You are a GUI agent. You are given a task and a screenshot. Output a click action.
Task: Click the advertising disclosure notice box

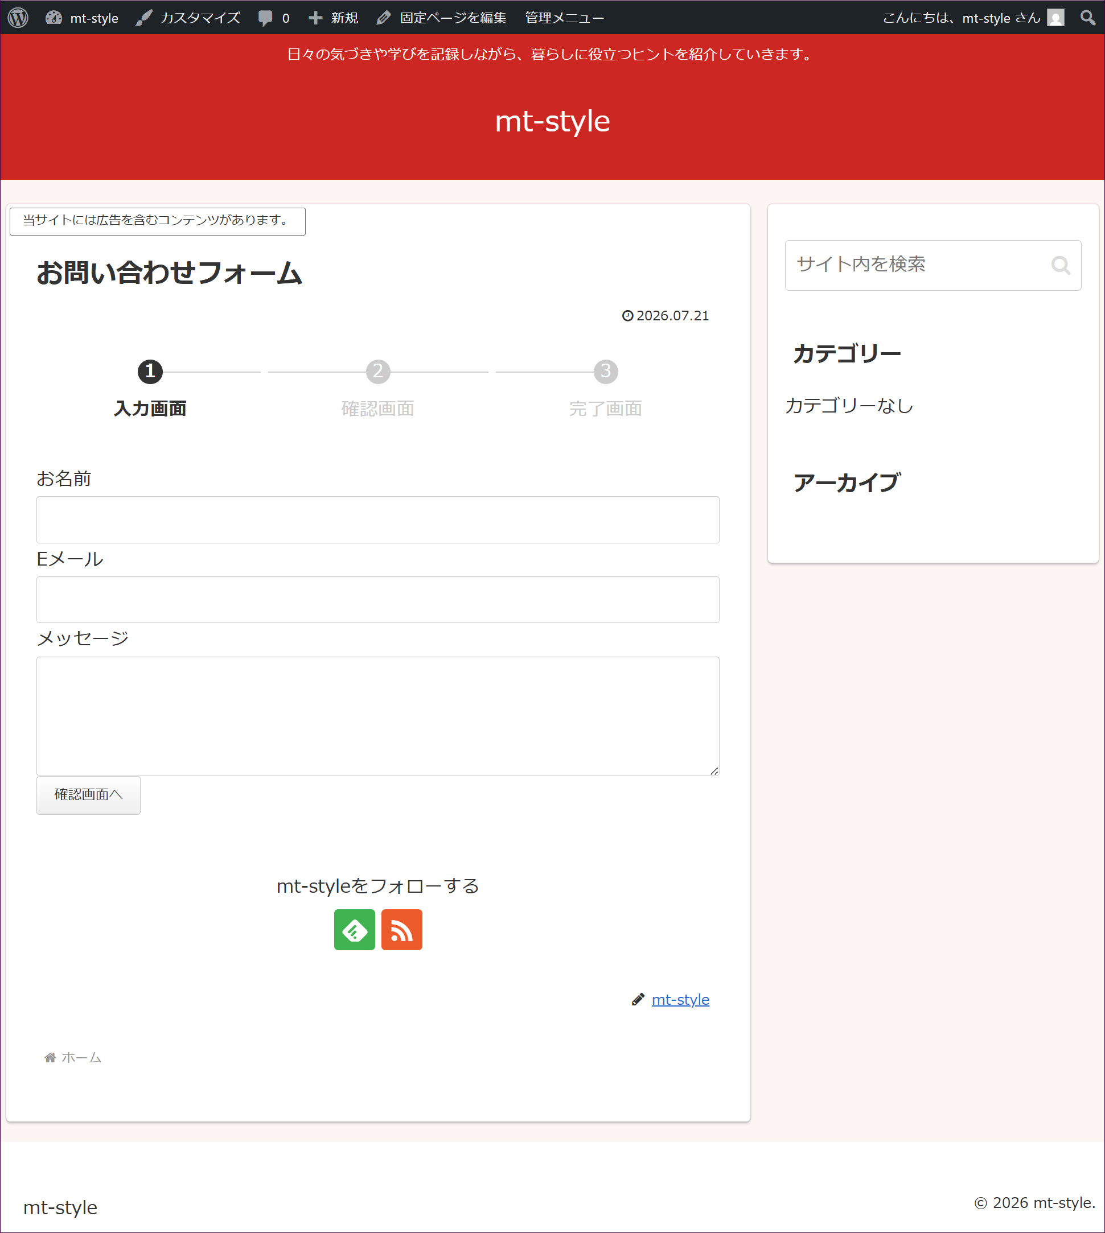click(158, 221)
